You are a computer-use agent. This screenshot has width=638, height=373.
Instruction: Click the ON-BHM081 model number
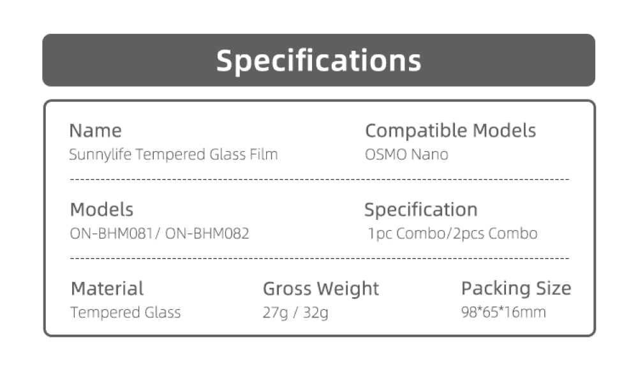click(x=111, y=234)
